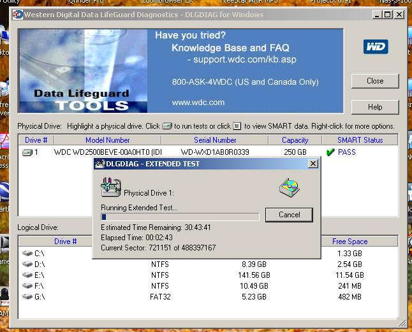Select serial number WD-WXD1AB0R0339

click(215, 152)
